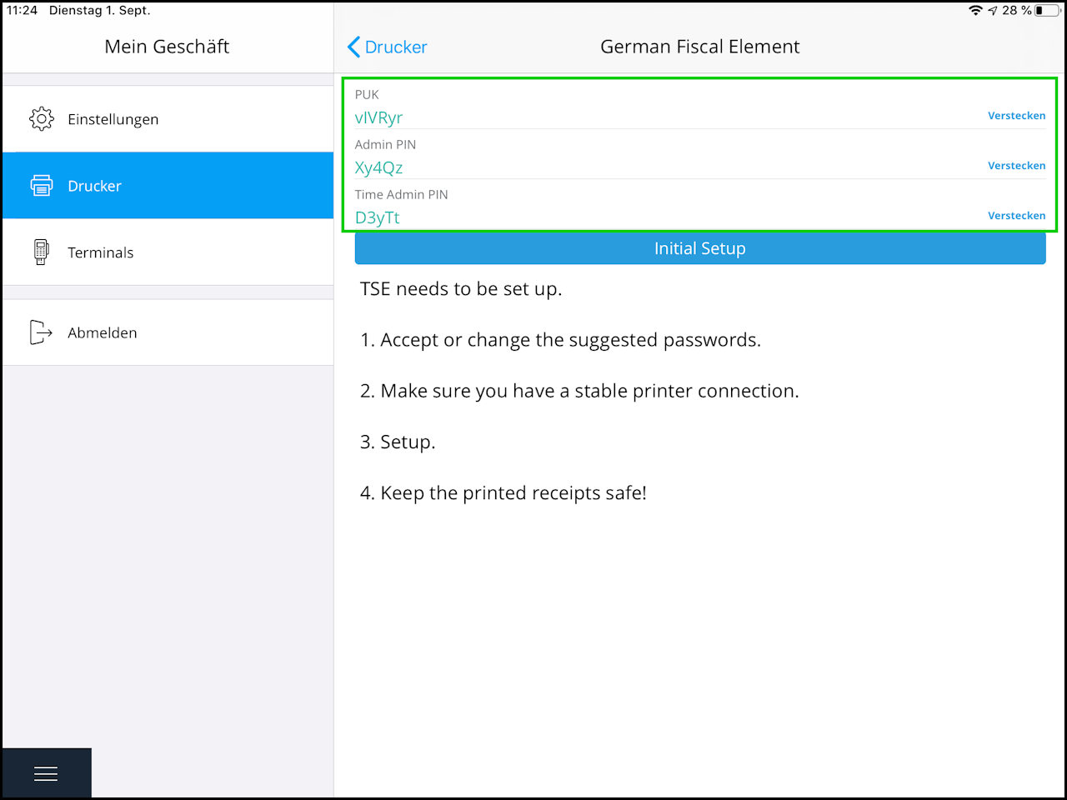
Task: Go back to the Drucker page
Action: [387, 47]
